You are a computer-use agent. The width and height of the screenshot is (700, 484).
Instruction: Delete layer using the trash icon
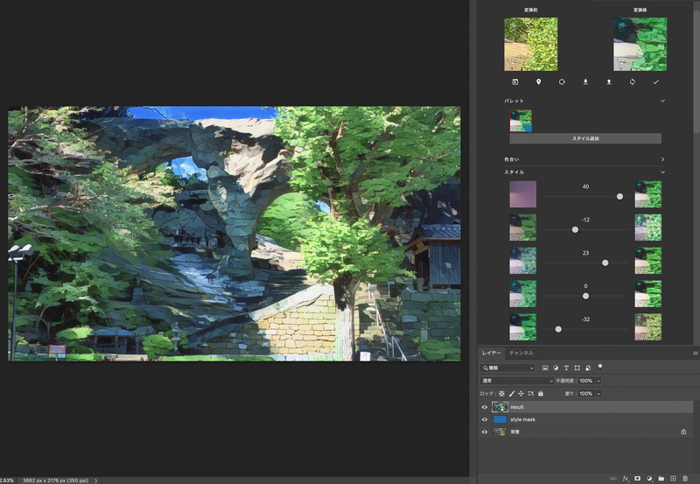(x=685, y=478)
